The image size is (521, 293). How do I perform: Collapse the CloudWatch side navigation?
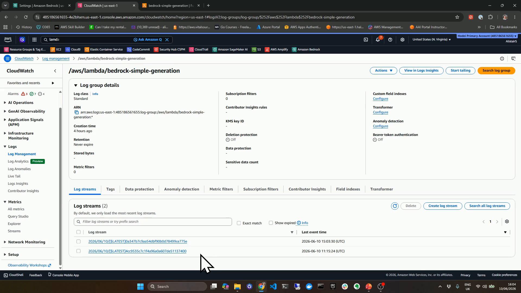[55, 71]
